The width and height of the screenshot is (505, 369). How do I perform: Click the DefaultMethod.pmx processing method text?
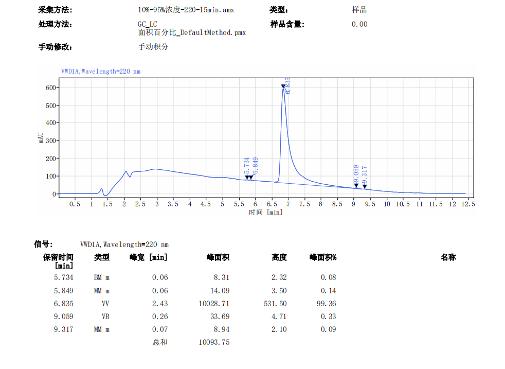click(x=192, y=32)
